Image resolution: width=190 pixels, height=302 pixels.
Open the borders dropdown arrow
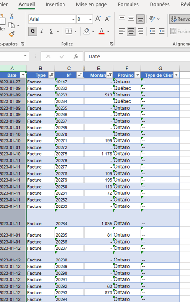76,31
